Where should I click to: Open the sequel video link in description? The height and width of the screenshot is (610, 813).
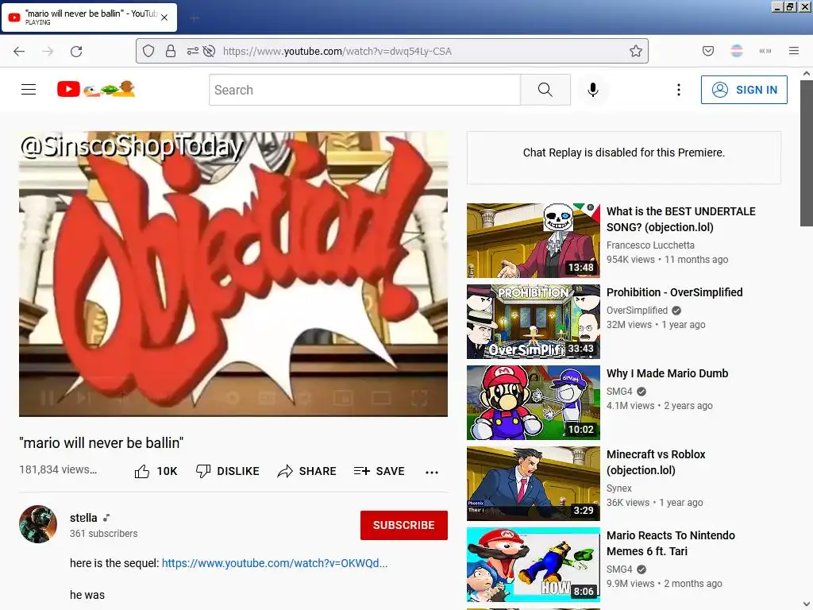tap(274, 563)
